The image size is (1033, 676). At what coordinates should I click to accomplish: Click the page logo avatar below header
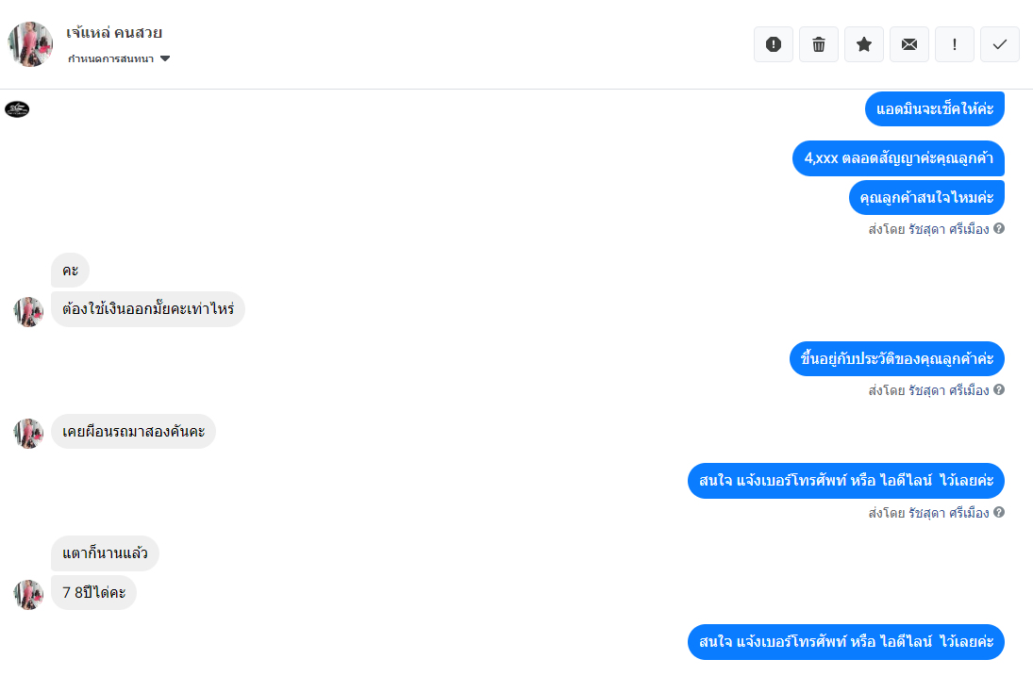click(x=17, y=109)
